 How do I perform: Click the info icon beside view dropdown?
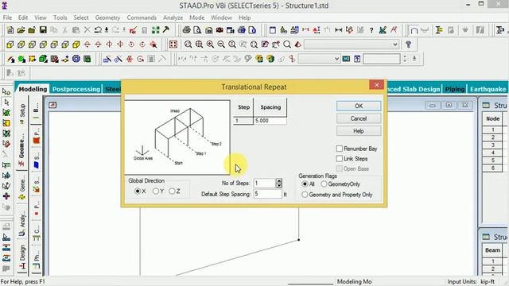408,44
